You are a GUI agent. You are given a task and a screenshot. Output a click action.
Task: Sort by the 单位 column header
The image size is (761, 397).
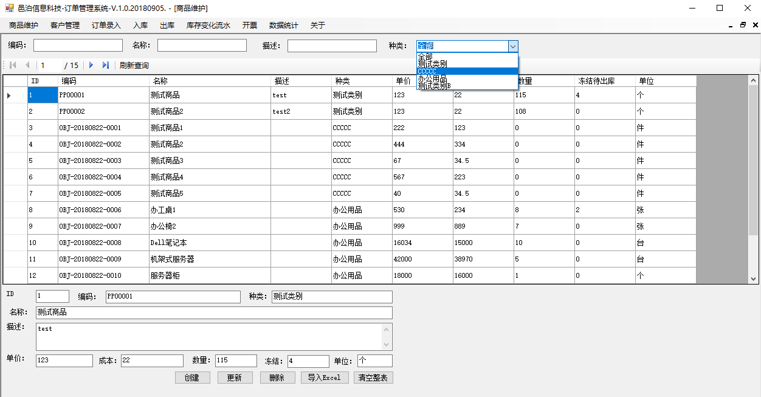666,81
